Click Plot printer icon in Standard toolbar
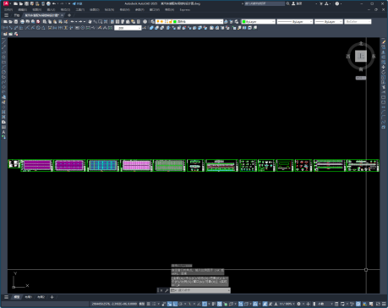 (22, 21)
